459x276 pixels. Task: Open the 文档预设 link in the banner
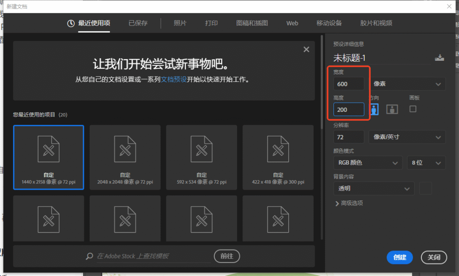coord(173,80)
